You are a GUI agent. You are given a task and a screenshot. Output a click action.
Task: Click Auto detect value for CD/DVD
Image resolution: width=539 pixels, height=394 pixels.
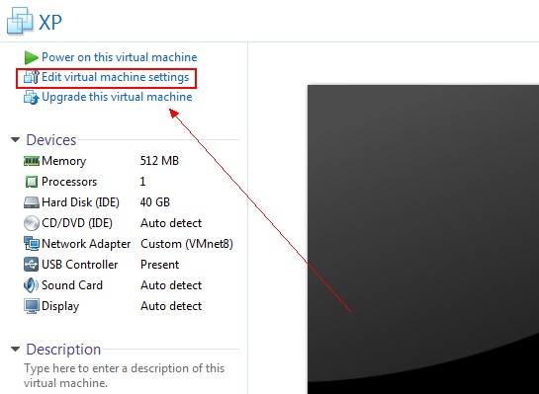coord(171,223)
